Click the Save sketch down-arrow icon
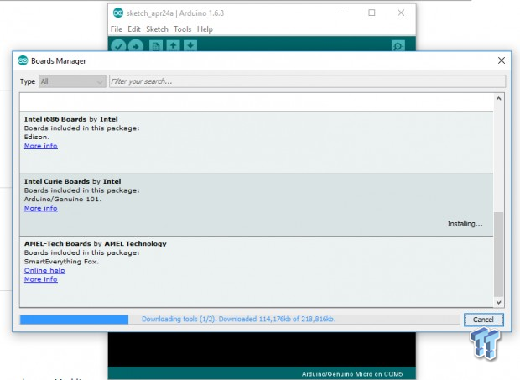Viewport: 520px width, 380px height. [x=190, y=45]
